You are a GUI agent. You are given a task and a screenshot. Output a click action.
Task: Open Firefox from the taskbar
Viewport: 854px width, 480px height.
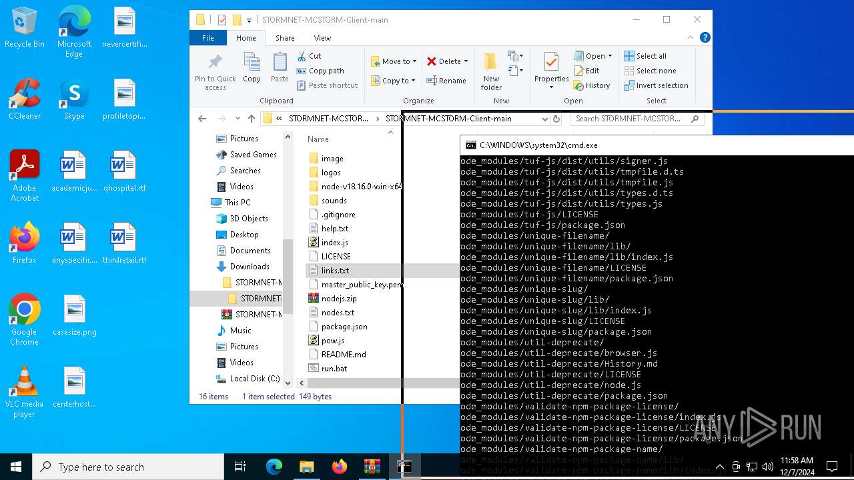[x=339, y=467]
